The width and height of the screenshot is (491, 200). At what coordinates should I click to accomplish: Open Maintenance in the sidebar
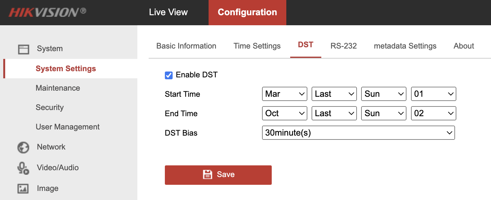[58, 88]
